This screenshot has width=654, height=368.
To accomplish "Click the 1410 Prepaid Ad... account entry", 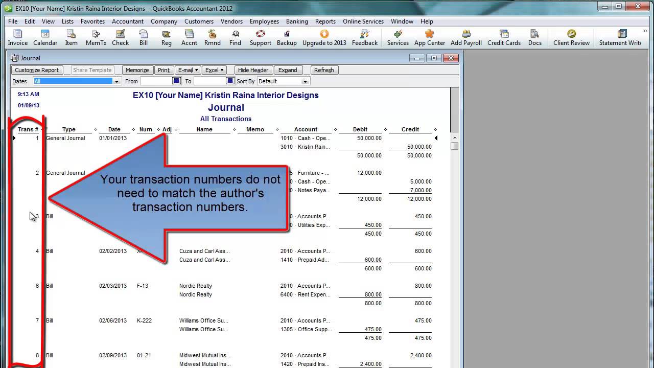I will pos(305,260).
